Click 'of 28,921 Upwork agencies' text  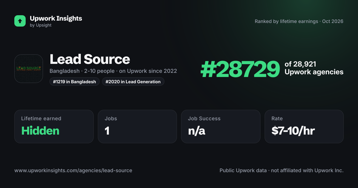coord(314,68)
